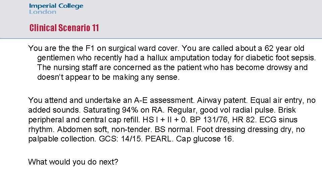Click the word 'London' under Imperial College
322x181 pixels.
[43, 12]
